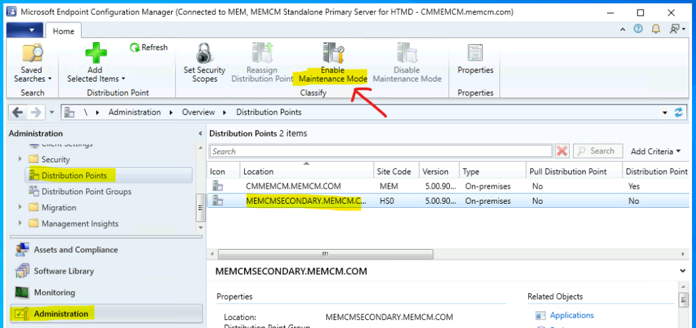Go forward with navigation arrow
Image resolution: width=696 pixels, height=328 pixels.
click(35, 112)
